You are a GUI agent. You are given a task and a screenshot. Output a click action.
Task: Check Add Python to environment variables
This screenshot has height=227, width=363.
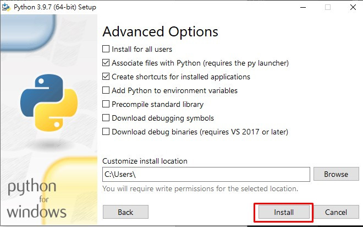[x=106, y=90]
